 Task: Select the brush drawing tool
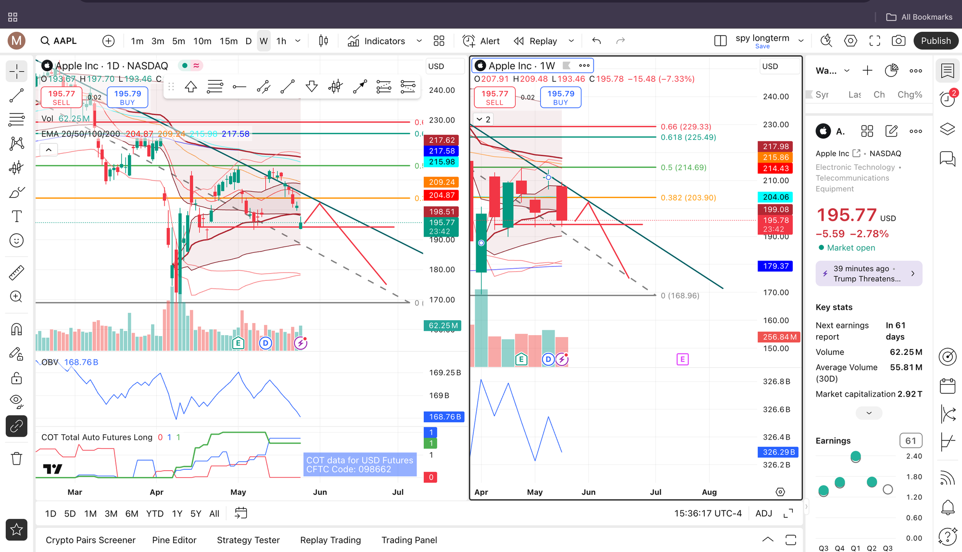point(16,192)
